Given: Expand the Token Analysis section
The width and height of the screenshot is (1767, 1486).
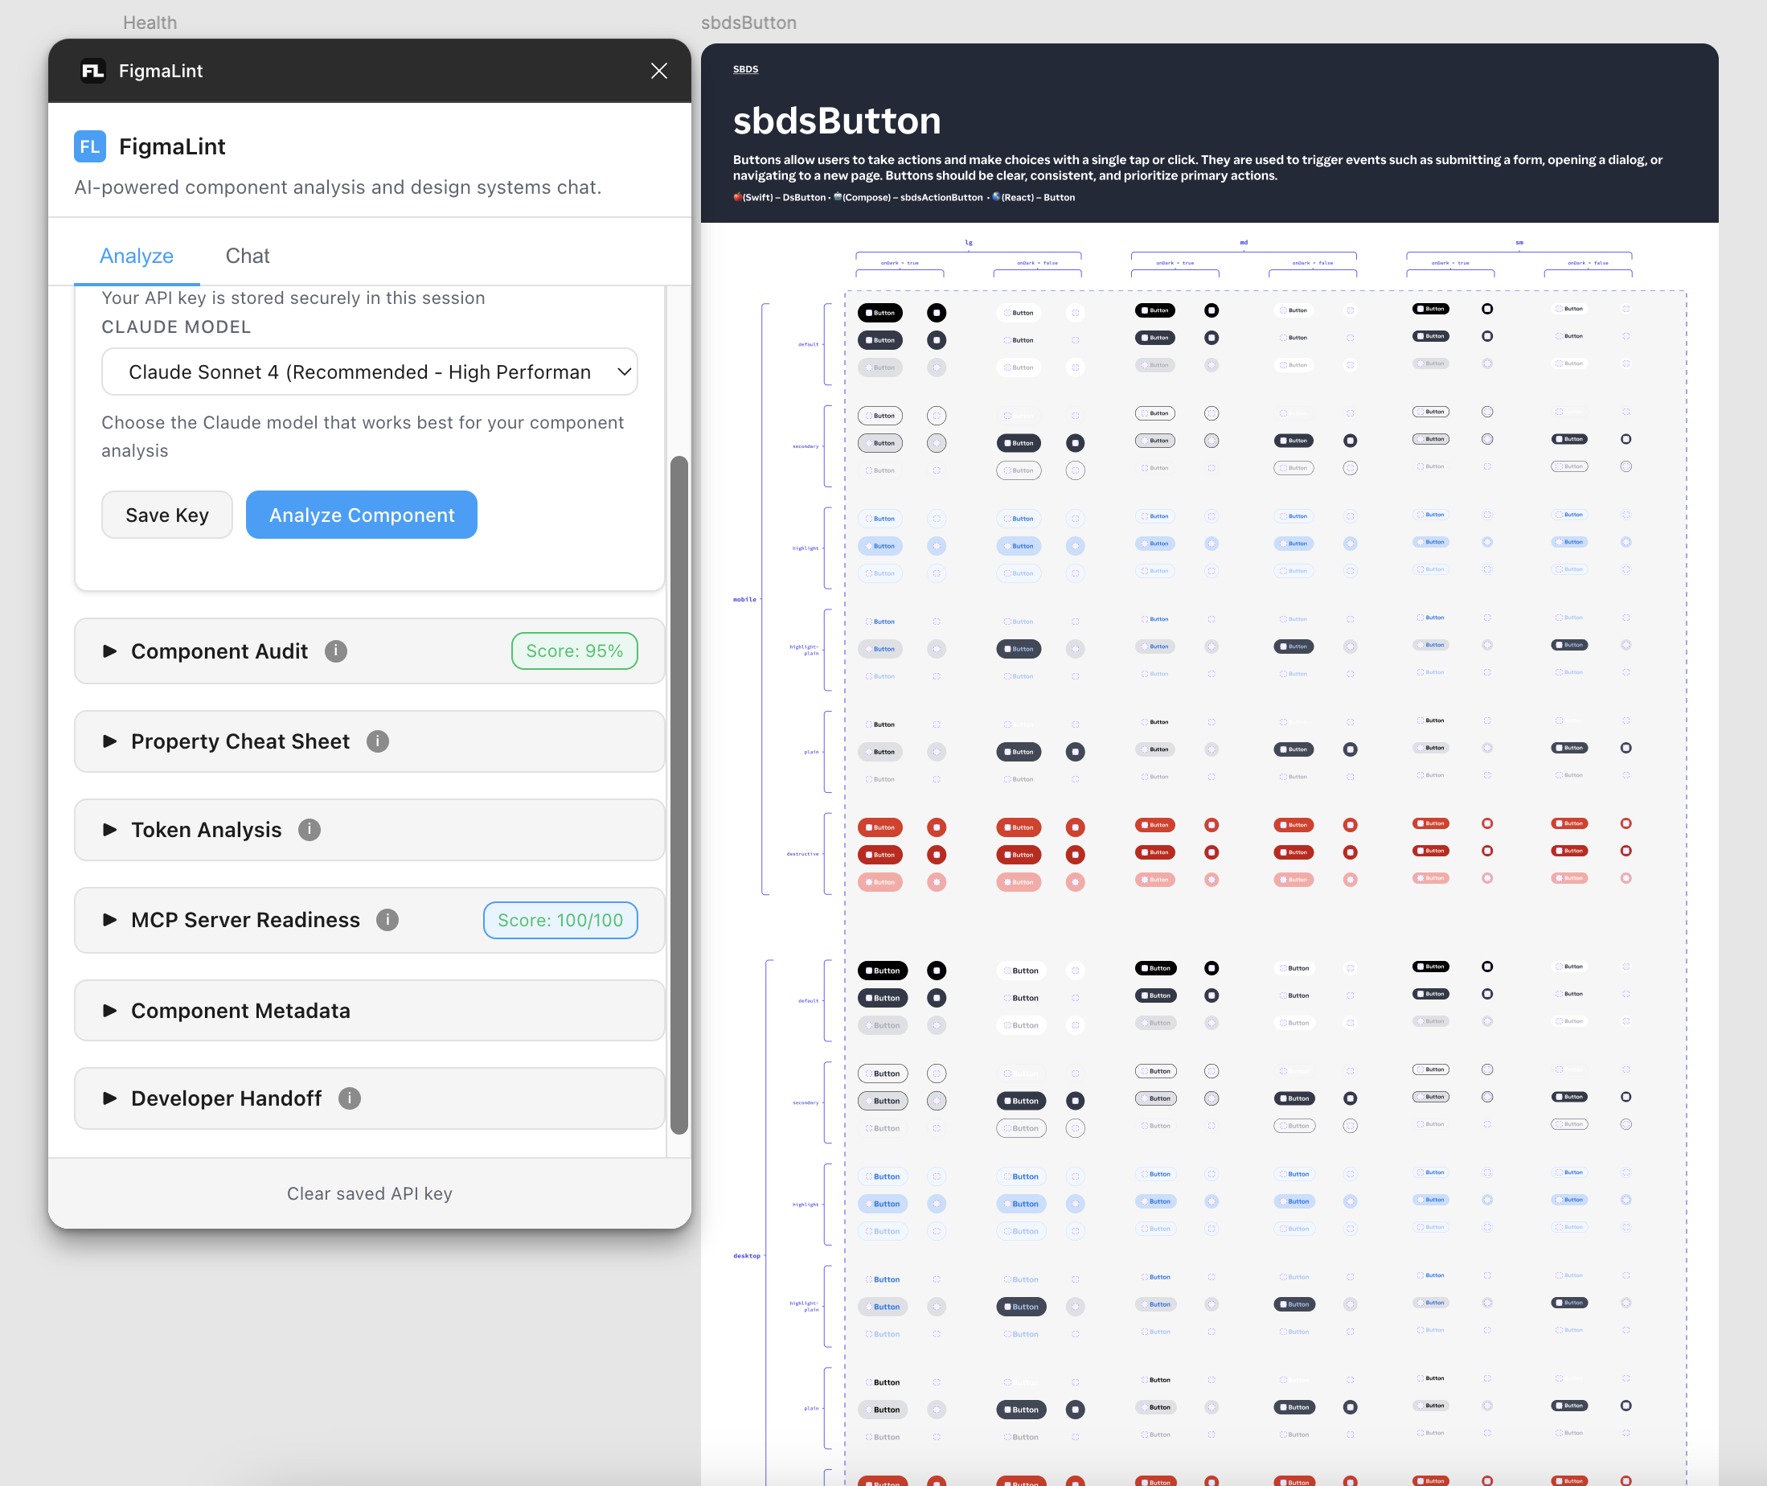Looking at the screenshot, I should click(x=370, y=830).
